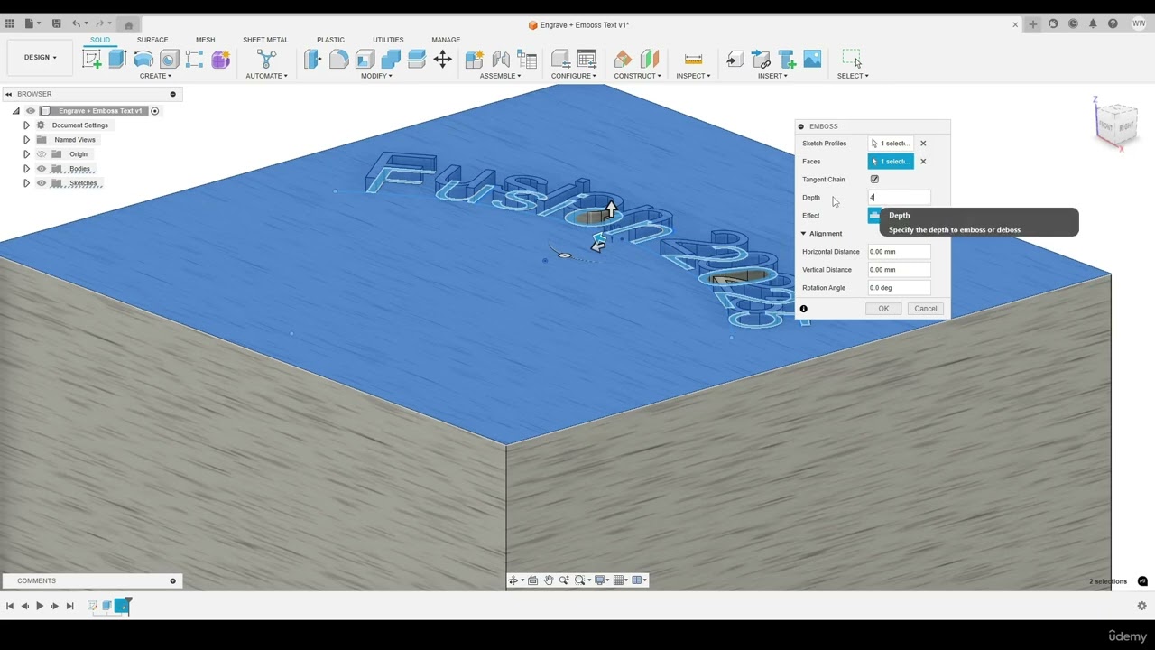This screenshot has height=650, width=1155.
Task: Expand the Origin node
Action: click(26, 154)
